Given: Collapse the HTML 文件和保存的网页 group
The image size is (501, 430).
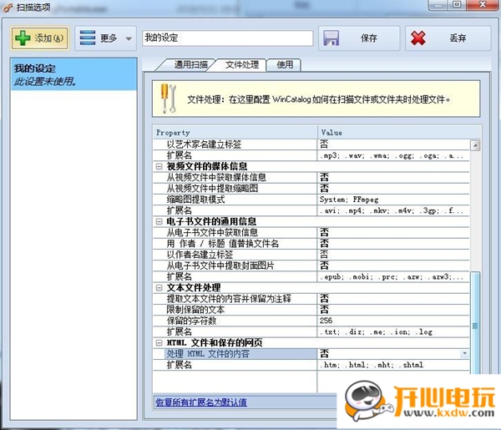Looking at the screenshot, I should point(159,343).
